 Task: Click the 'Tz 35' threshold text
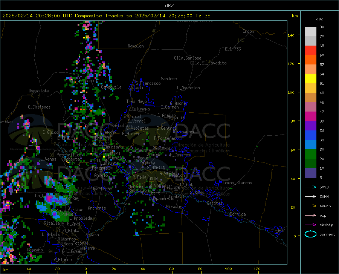click(x=203, y=16)
